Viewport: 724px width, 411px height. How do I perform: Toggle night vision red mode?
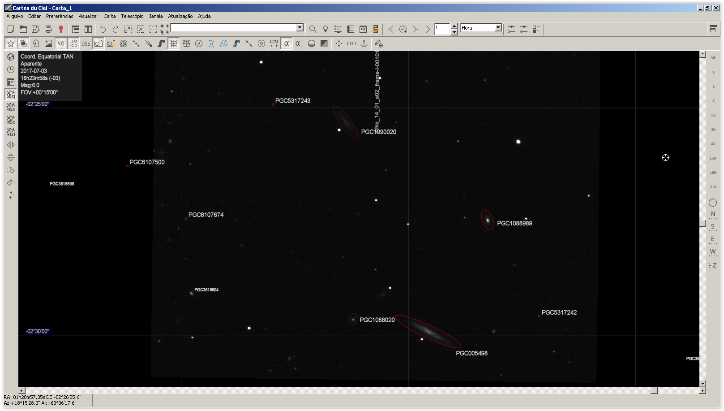[61, 29]
